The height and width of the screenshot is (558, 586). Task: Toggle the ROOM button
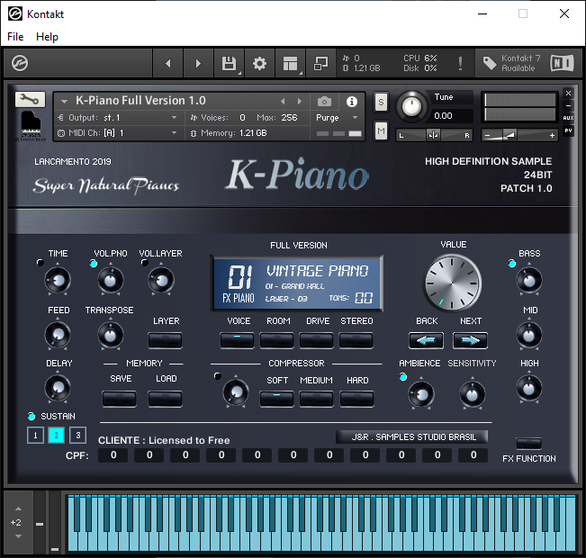[x=277, y=340]
